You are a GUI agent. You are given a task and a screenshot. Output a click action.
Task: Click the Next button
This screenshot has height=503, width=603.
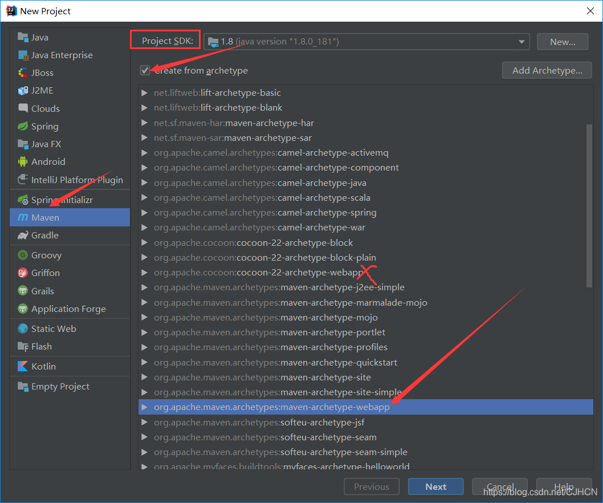click(435, 487)
